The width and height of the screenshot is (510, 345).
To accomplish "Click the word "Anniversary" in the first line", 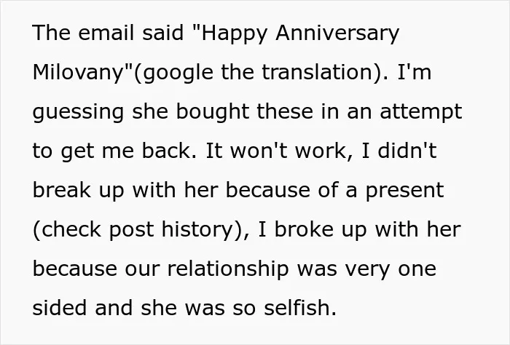I will pyautogui.click(x=337, y=33).
